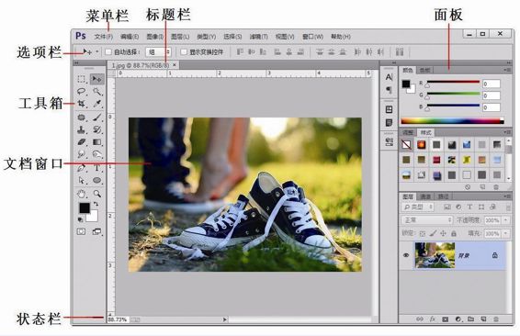Toggle Quick Mask mode
Image resolution: width=520 pixels, height=336 pixels.
coord(81,231)
